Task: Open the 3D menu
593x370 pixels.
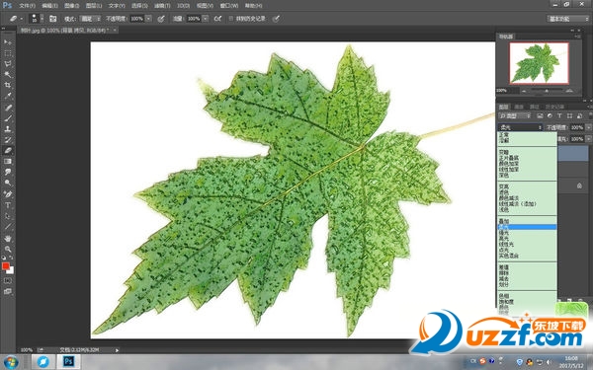Action: pyautogui.click(x=184, y=6)
